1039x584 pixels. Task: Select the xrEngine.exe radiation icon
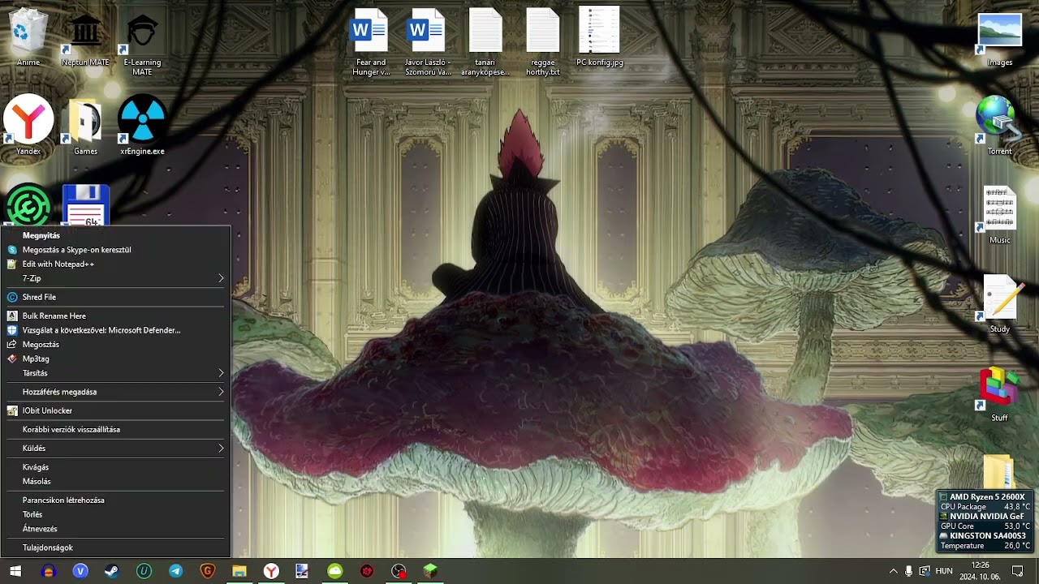point(142,126)
